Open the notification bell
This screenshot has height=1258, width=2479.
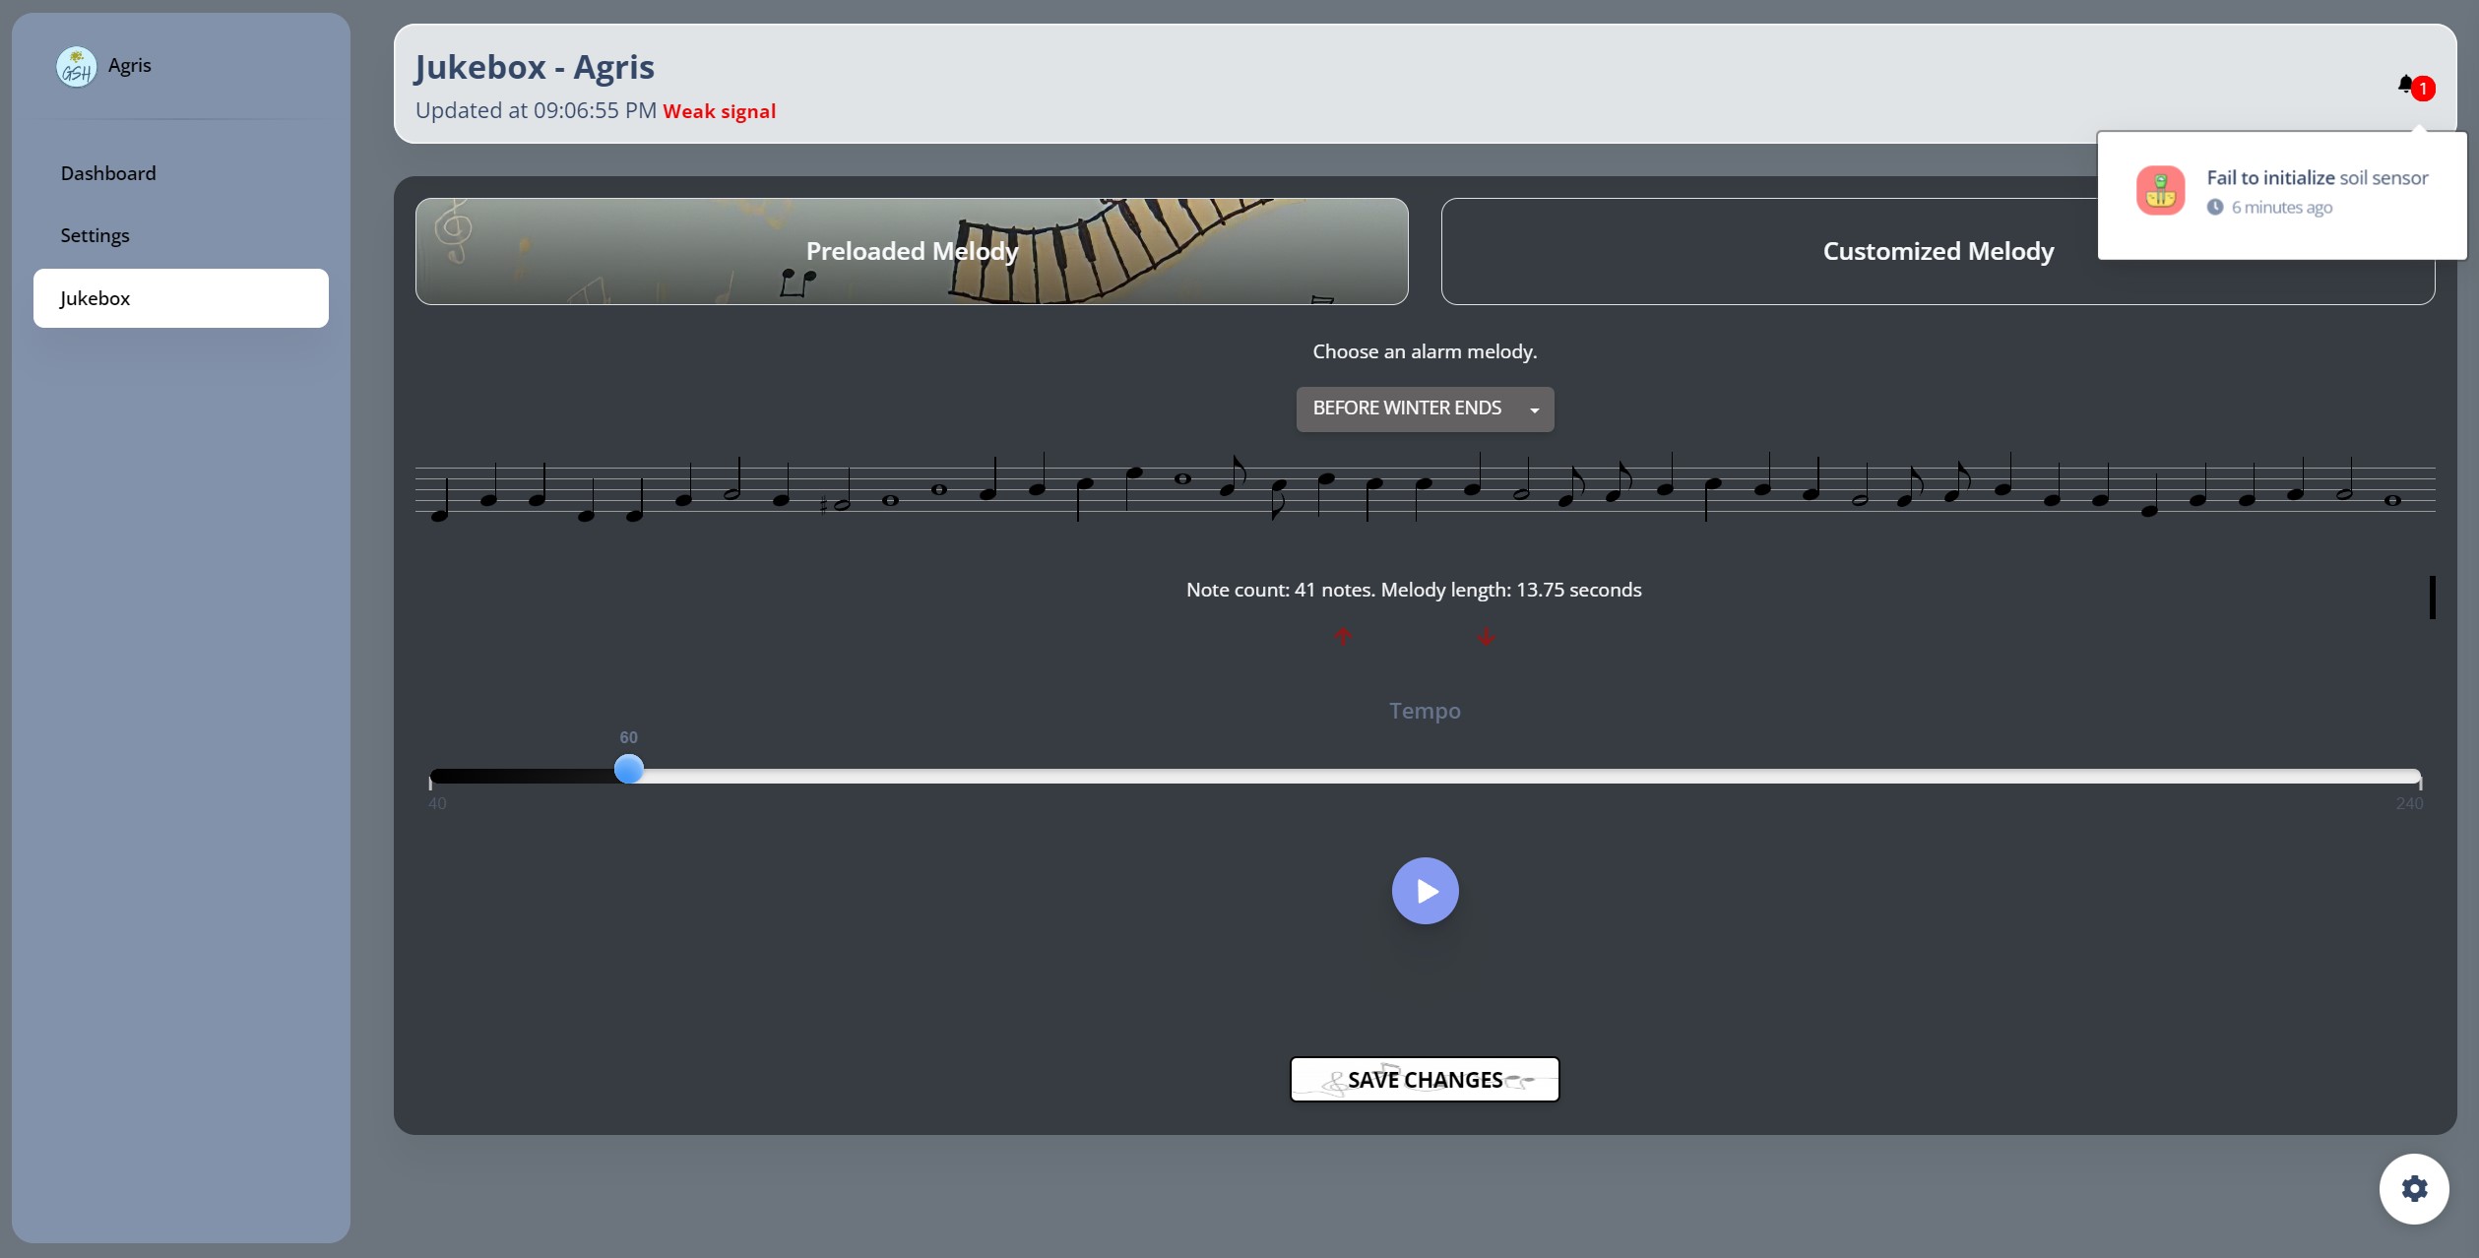click(2405, 86)
